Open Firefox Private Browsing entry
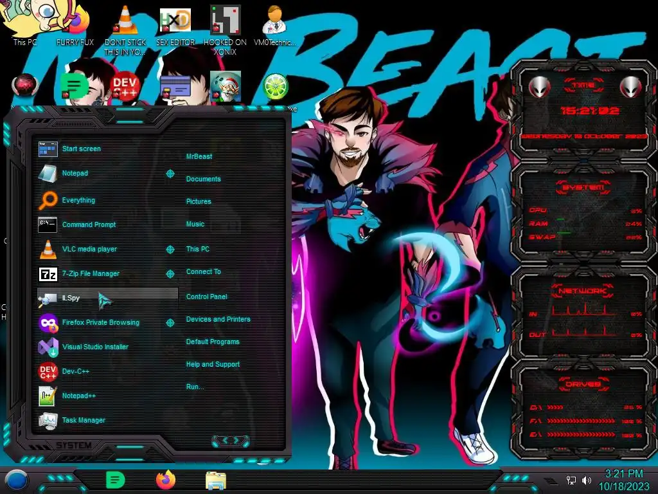This screenshot has width=658, height=494. coord(107,322)
